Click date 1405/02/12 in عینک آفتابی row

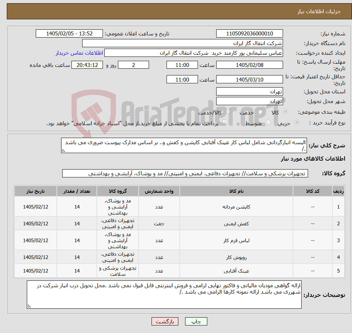35,271
